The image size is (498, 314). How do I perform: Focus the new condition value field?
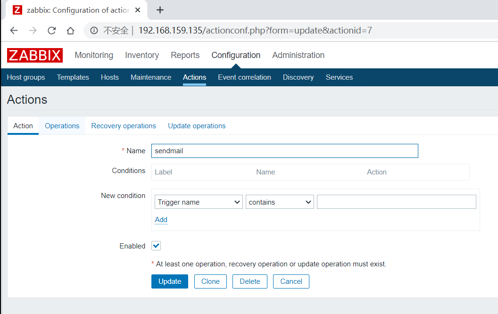pyautogui.click(x=396, y=202)
